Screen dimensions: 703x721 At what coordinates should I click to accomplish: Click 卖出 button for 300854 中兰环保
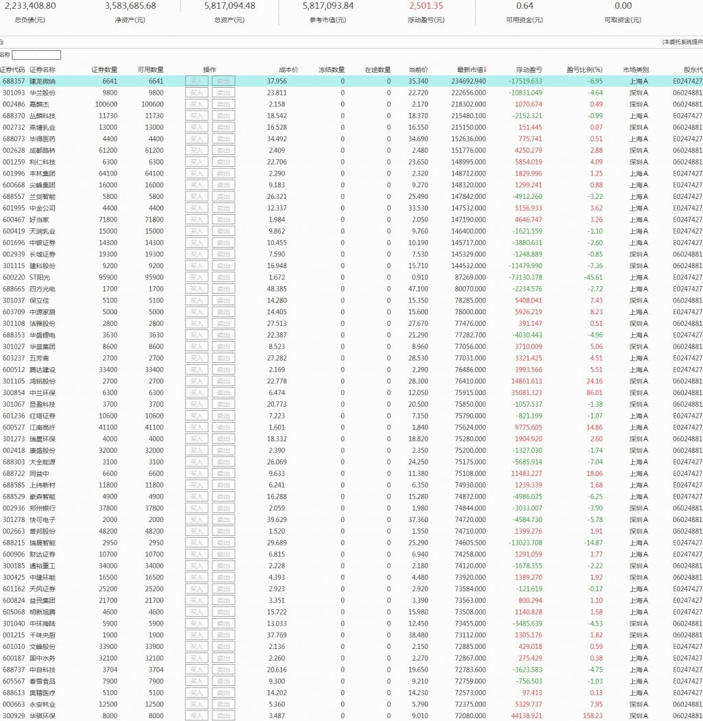pyautogui.click(x=224, y=392)
